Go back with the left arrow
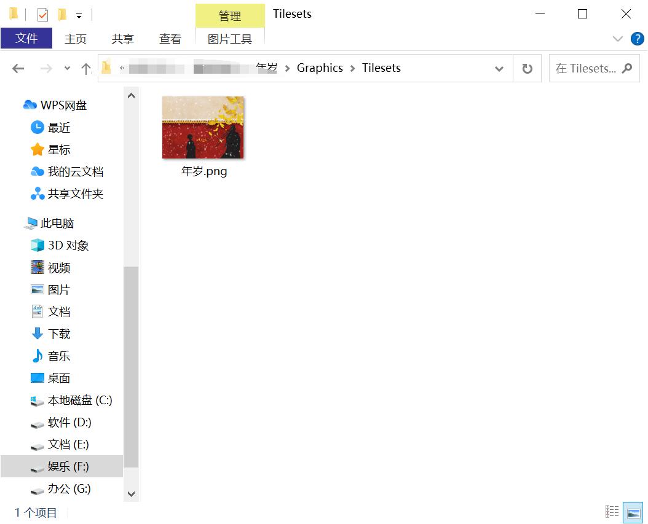This screenshot has height=524, width=648. pyautogui.click(x=18, y=68)
